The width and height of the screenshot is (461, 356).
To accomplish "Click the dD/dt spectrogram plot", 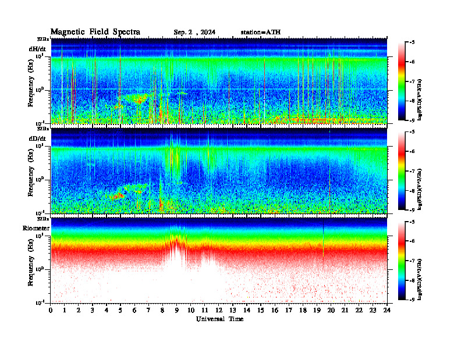I will click(219, 170).
